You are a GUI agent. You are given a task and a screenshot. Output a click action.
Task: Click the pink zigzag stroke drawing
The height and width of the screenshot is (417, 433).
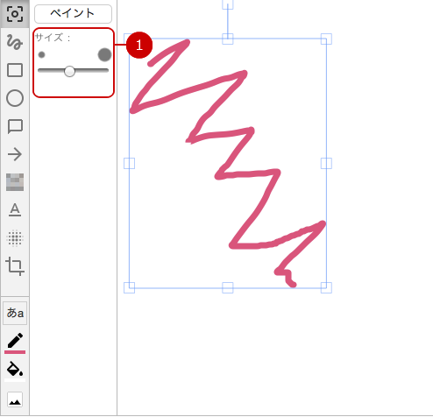click(x=228, y=163)
